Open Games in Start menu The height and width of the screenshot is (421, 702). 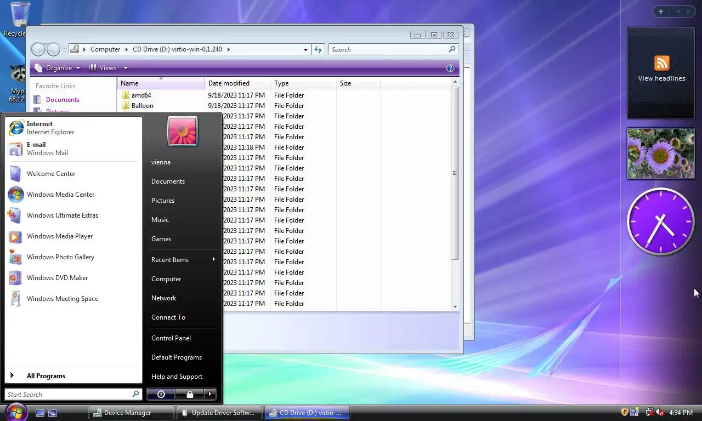click(x=182, y=239)
